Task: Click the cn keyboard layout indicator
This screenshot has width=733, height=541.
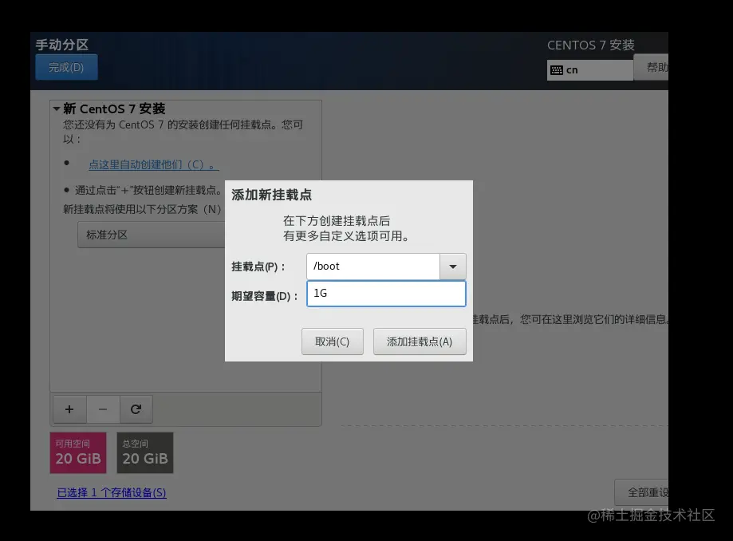Action: [x=589, y=70]
